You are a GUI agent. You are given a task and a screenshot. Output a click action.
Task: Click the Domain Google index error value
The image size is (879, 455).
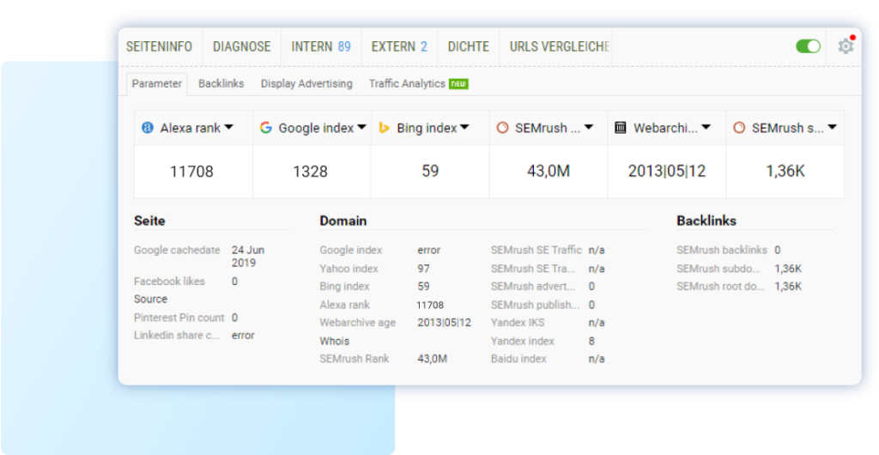pos(429,251)
